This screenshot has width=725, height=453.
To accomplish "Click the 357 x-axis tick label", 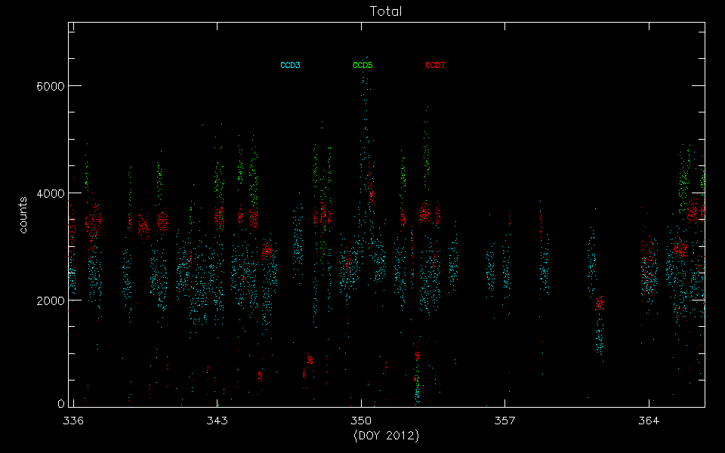I will (x=504, y=419).
